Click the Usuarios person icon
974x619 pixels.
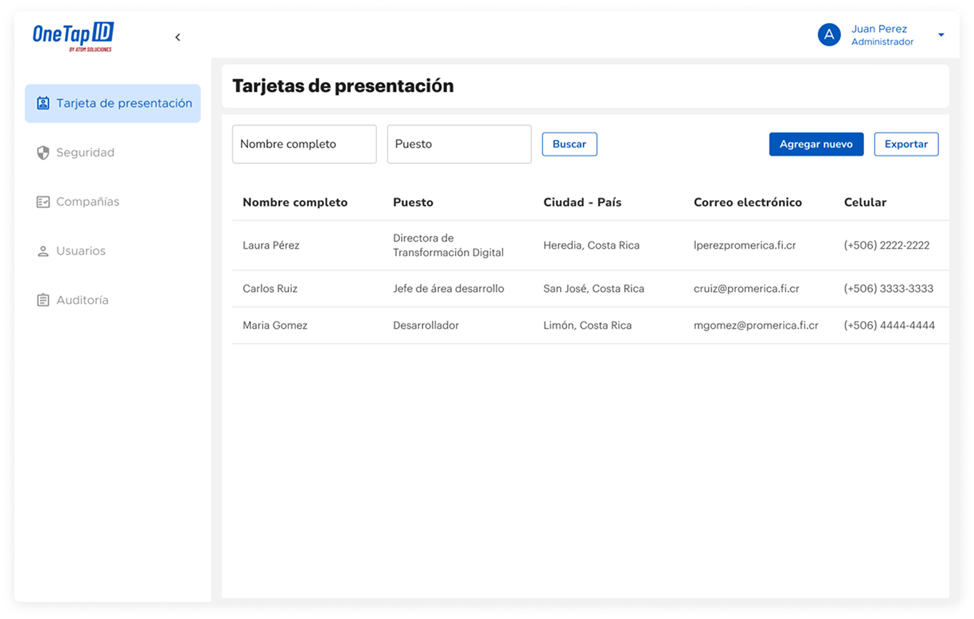point(43,252)
